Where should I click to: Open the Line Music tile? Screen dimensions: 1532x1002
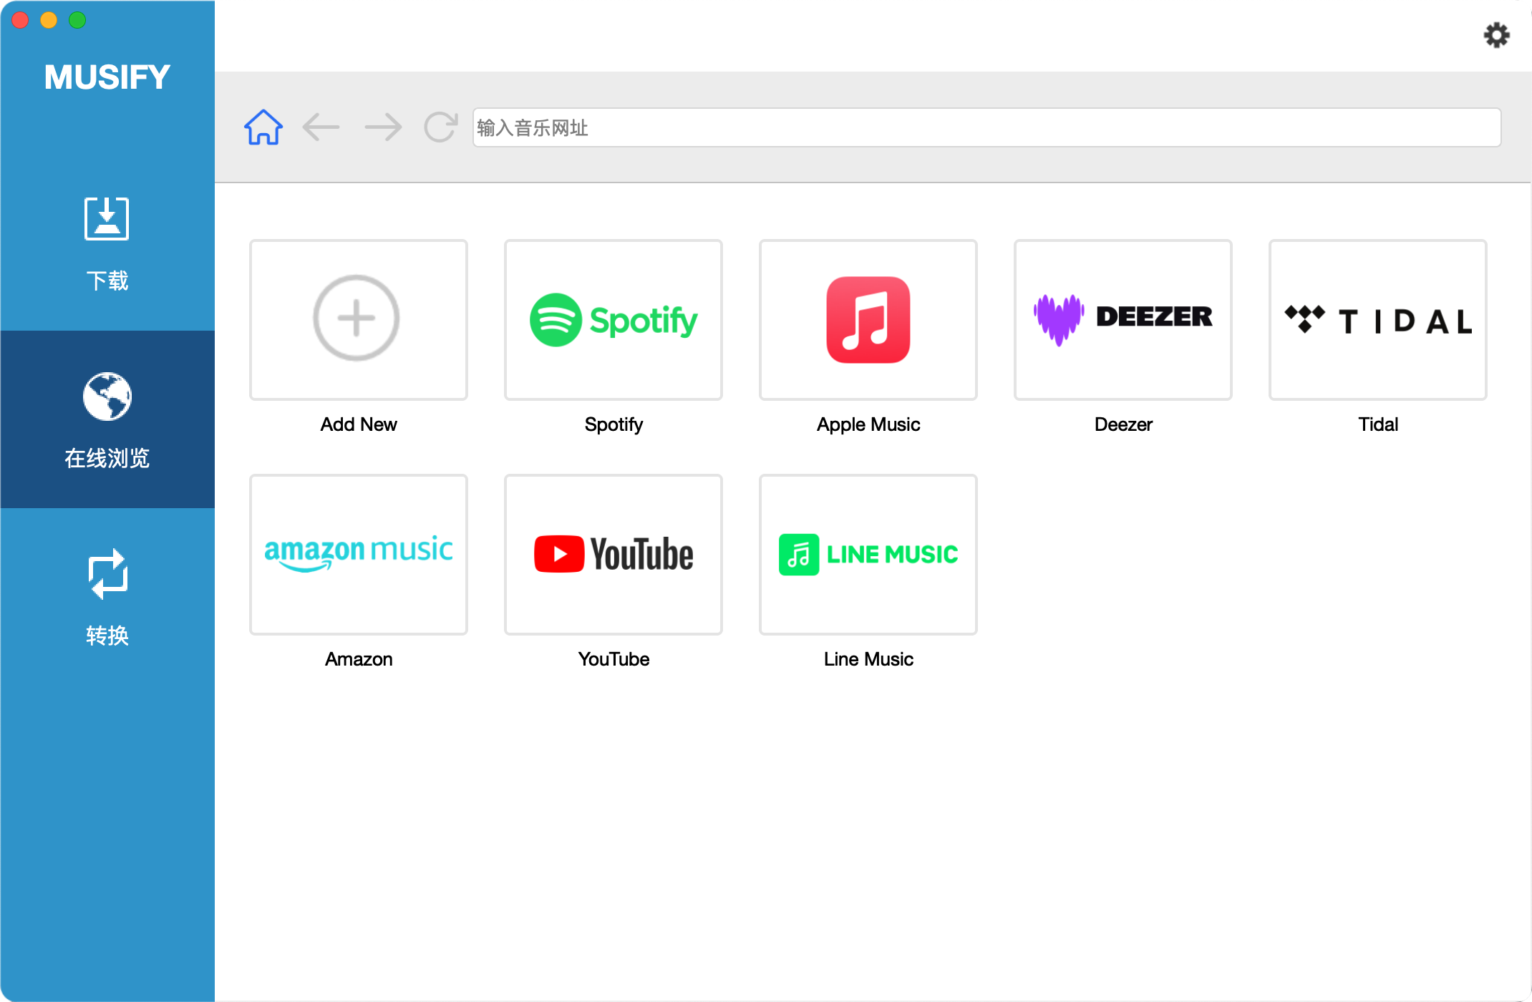coord(868,555)
